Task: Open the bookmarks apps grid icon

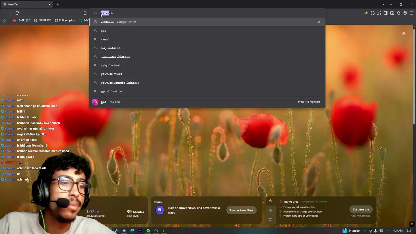Action: point(4,20)
